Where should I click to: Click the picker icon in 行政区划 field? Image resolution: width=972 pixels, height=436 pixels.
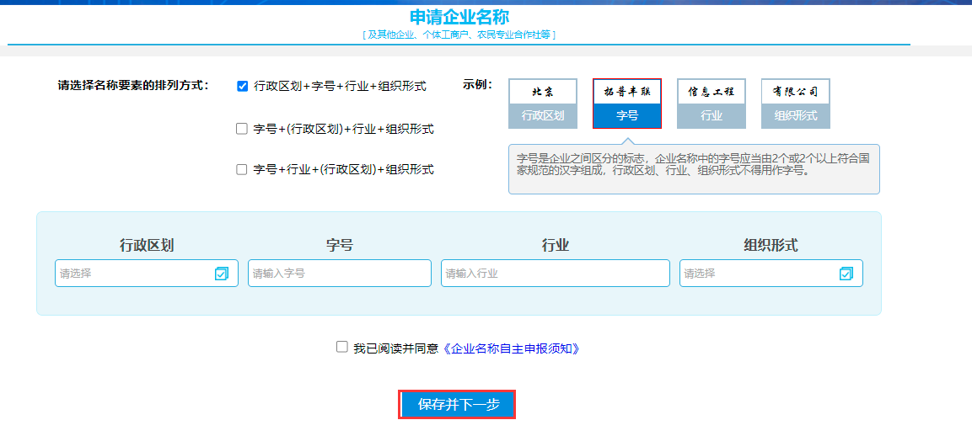[x=222, y=274]
